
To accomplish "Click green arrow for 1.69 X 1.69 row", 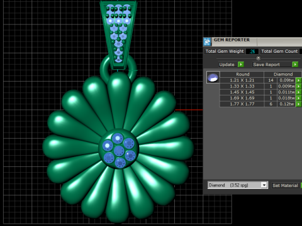I will coord(298,98).
